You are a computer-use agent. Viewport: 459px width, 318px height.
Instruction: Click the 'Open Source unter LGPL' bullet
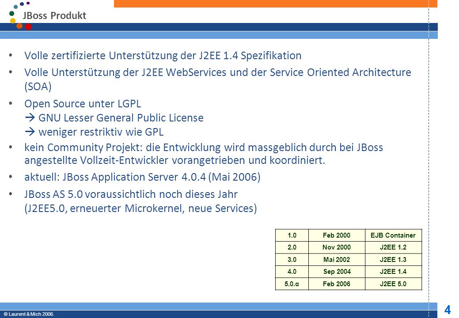click(x=83, y=103)
